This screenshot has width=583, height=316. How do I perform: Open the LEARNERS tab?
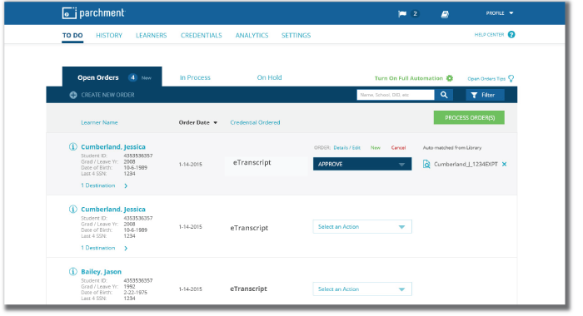pos(151,35)
